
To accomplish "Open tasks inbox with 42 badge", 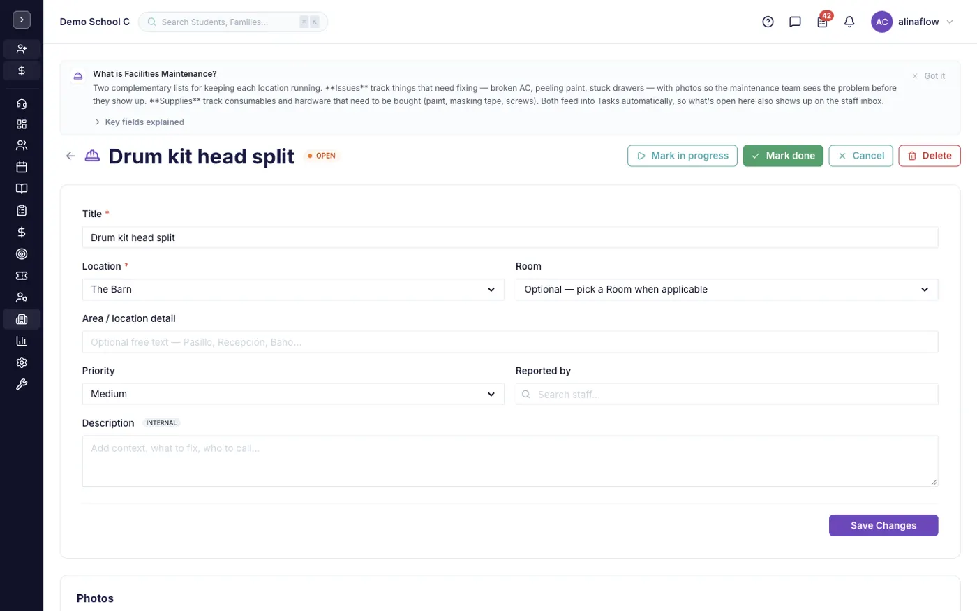I will [823, 22].
